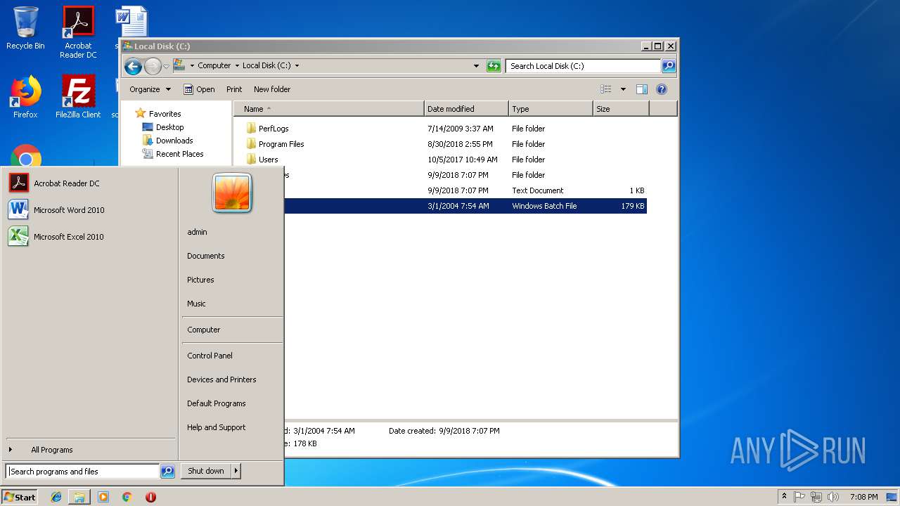Open address bar history dropdown
900x506 pixels.
click(477, 66)
